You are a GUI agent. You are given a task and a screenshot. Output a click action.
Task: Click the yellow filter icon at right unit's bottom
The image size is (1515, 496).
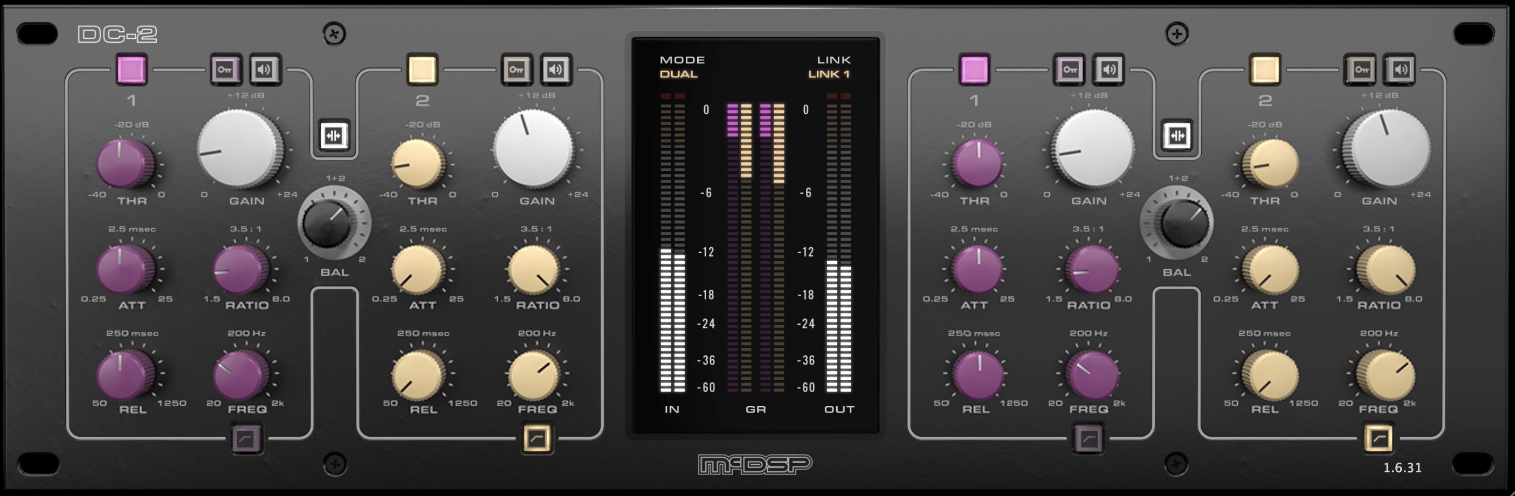coord(1378,438)
